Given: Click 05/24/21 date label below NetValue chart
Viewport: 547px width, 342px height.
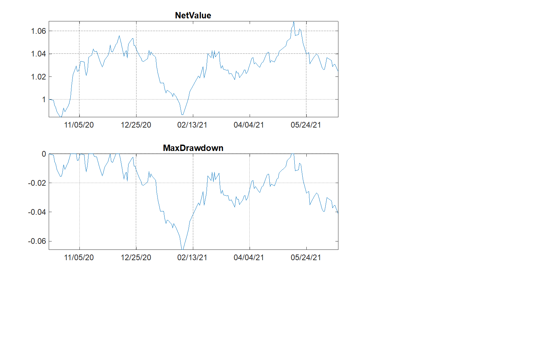Looking at the screenshot, I should pyautogui.click(x=306, y=125).
